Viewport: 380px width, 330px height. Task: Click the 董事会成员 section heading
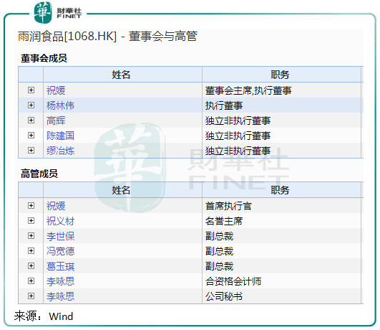click(x=44, y=58)
